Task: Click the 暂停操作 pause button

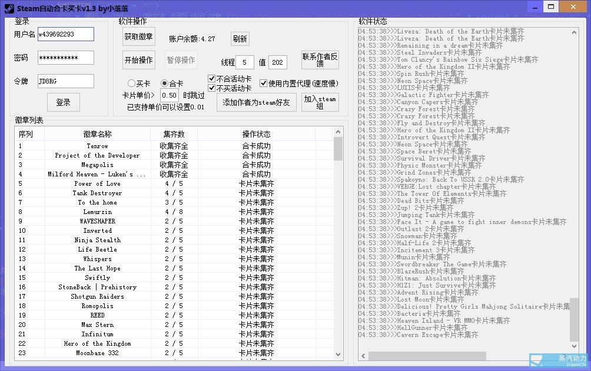Action: click(x=179, y=60)
